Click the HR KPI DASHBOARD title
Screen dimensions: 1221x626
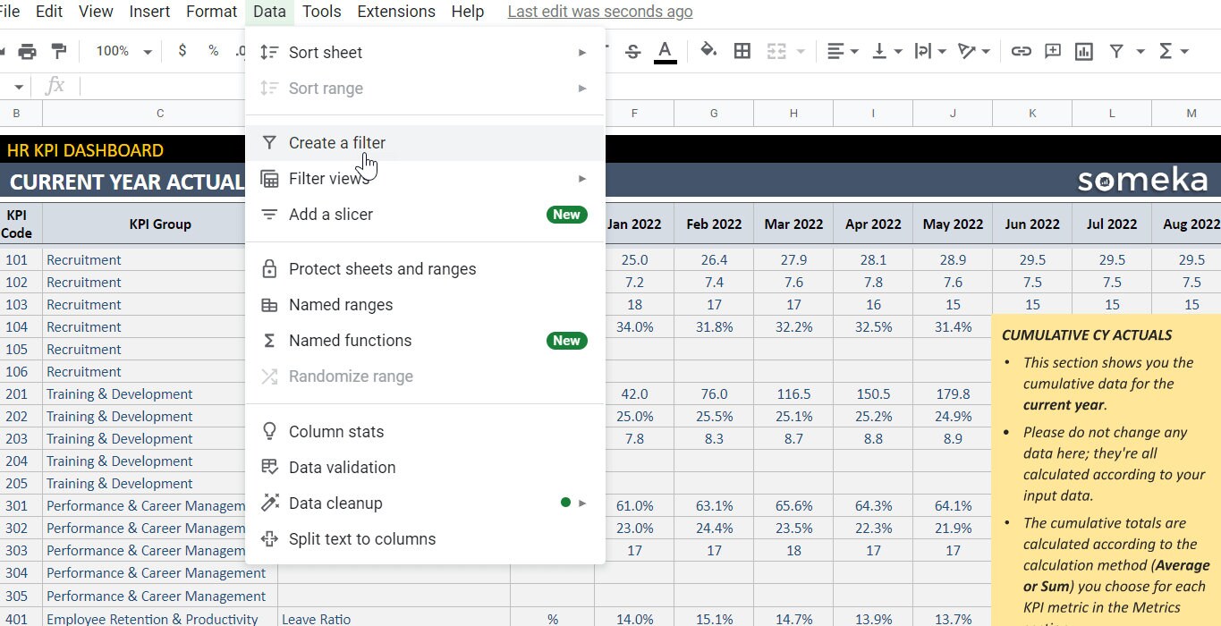(x=85, y=150)
